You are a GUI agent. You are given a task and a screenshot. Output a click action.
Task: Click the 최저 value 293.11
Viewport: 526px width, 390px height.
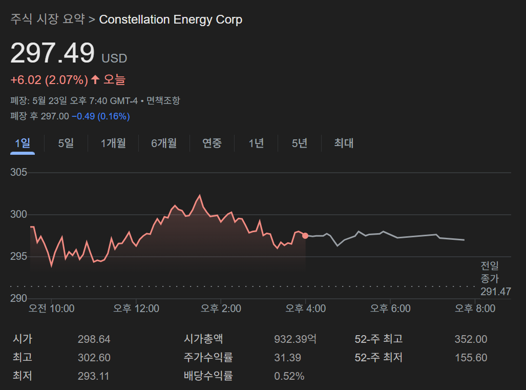click(93, 376)
